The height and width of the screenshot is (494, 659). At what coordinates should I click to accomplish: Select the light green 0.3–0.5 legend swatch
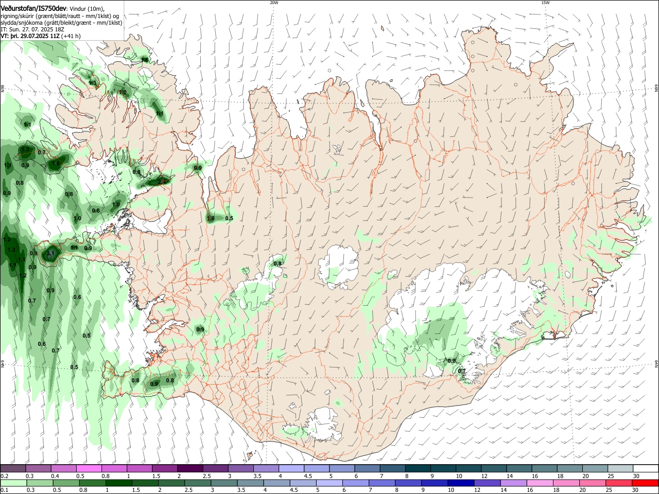(40, 483)
